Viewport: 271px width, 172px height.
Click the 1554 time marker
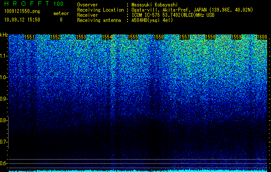tap(107, 37)
